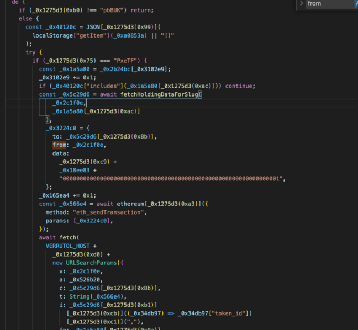Click the _0x165ea4 counter variable

[54, 195]
